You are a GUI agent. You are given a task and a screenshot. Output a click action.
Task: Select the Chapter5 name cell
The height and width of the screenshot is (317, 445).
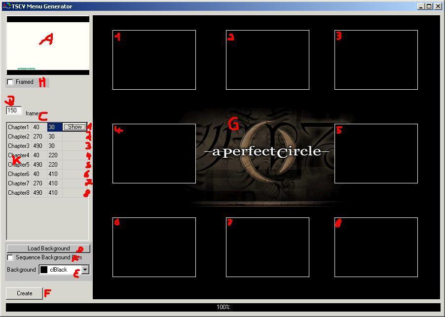19,165
